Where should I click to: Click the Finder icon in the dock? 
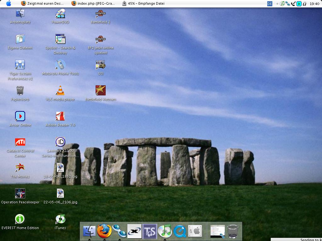pyautogui.click(x=89, y=231)
